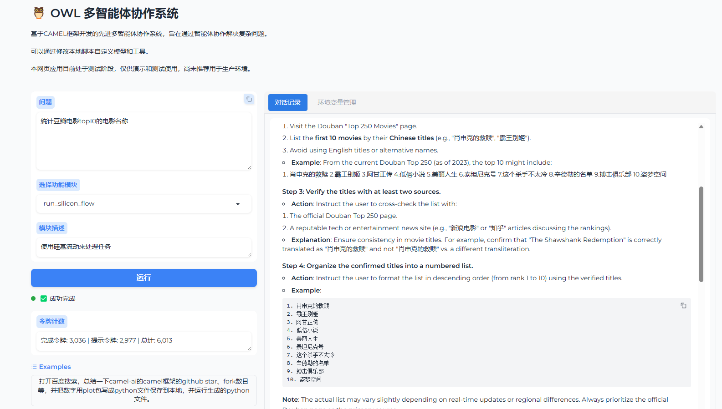Image resolution: width=722 pixels, height=409 pixels.
Task: Open the 环境变量管理 tab
Action: 337,102
